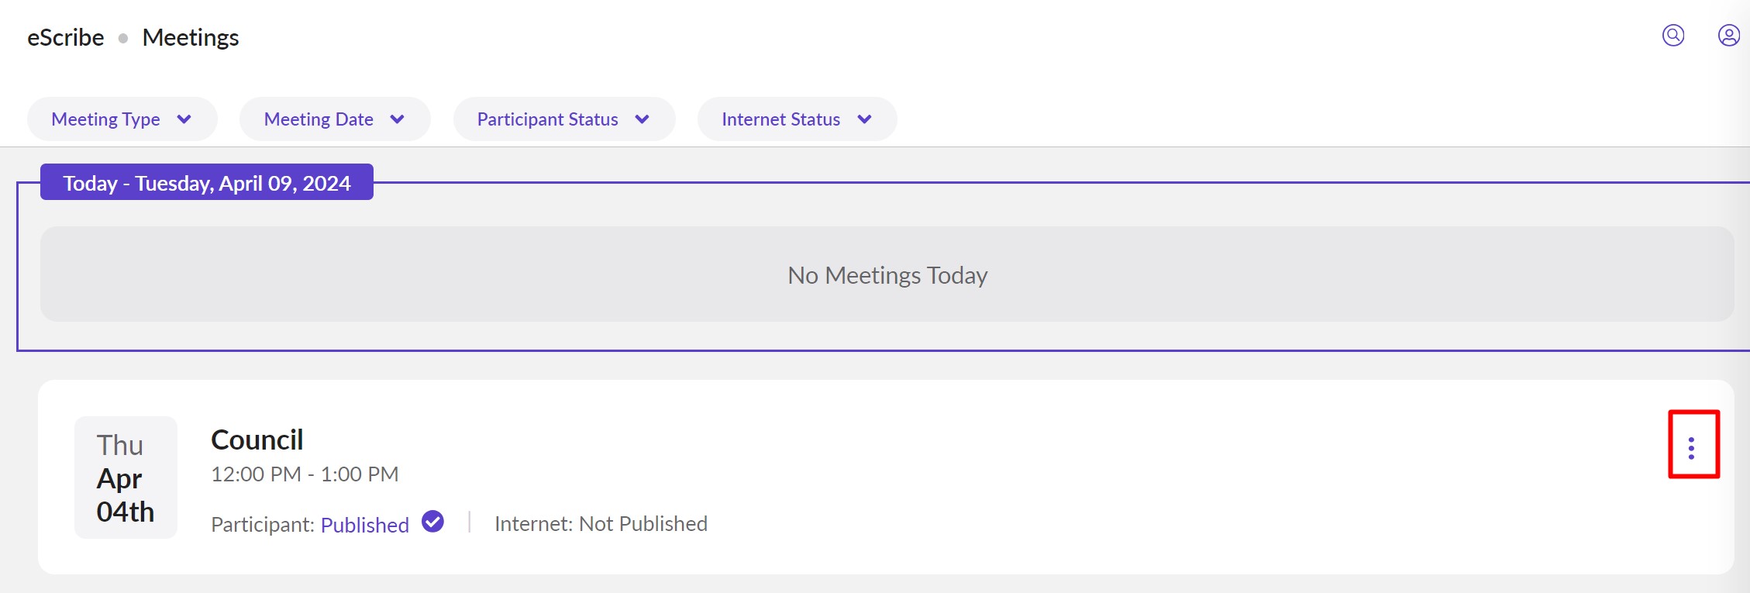Open the search icon in the header
The width and height of the screenshot is (1750, 593).
[1673, 36]
